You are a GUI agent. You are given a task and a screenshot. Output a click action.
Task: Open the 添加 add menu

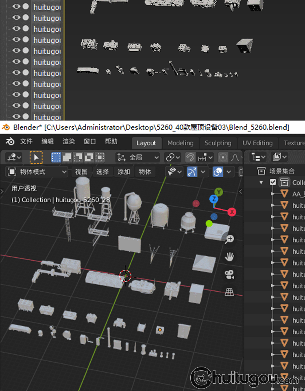[124, 172]
